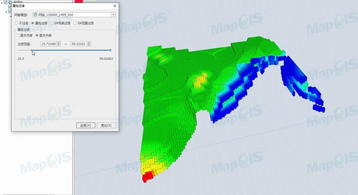This screenshot has height=195, width=358.
Task: Click the yellow hotspot in the model's center
Action: pyautogui.click(x=200, y=80)
